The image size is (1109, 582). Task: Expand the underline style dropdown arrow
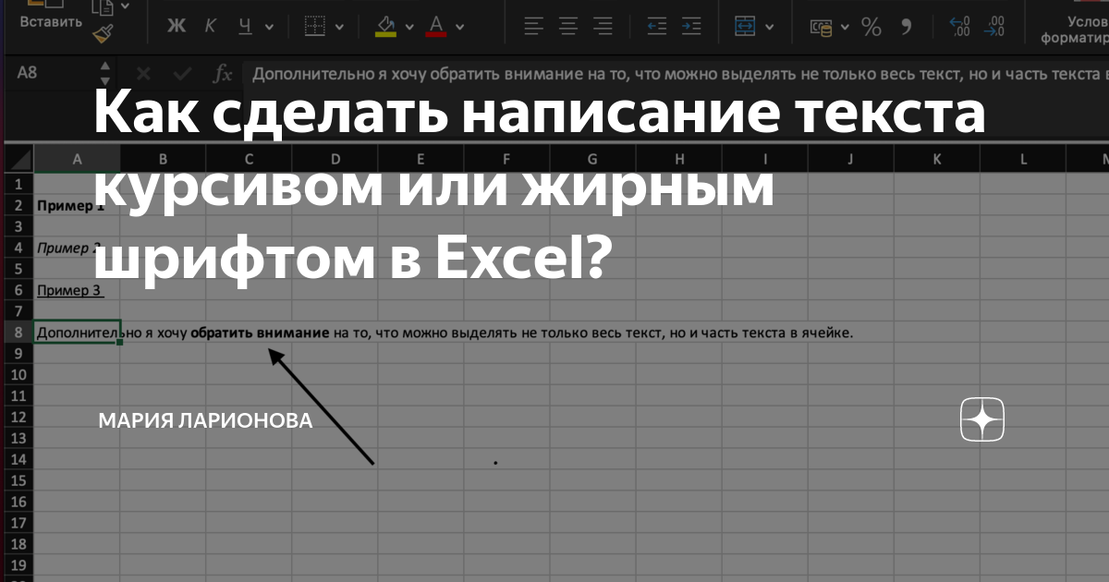pyautogui.click(x=269, y=27)
